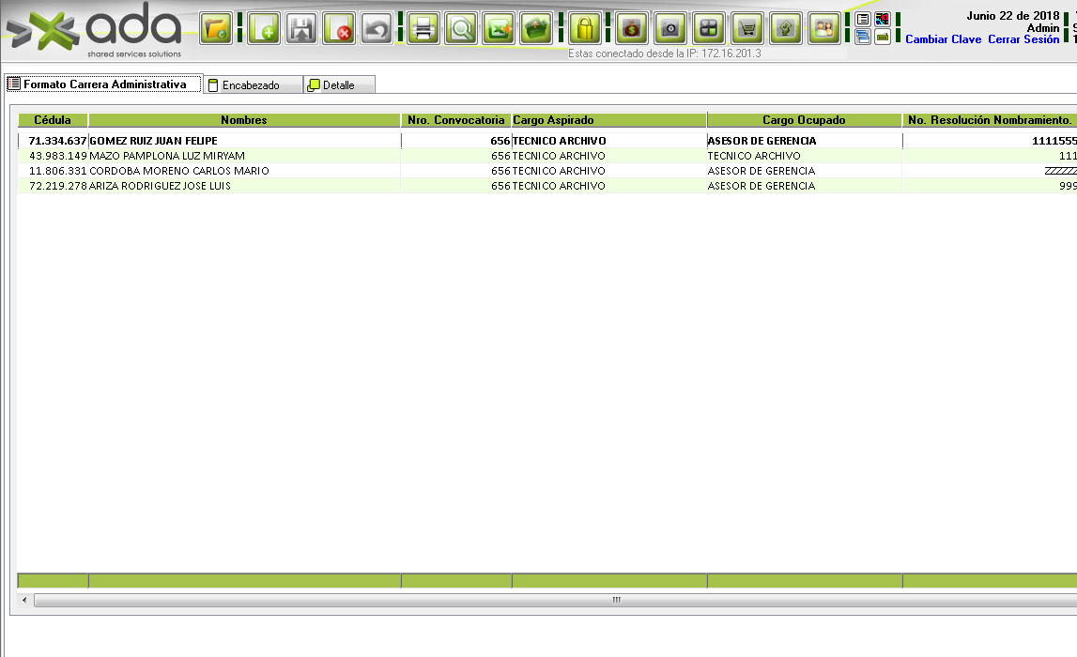
Task: Sort by the Nombres column header
Action: pyautogui.click(x=244, y=120)
